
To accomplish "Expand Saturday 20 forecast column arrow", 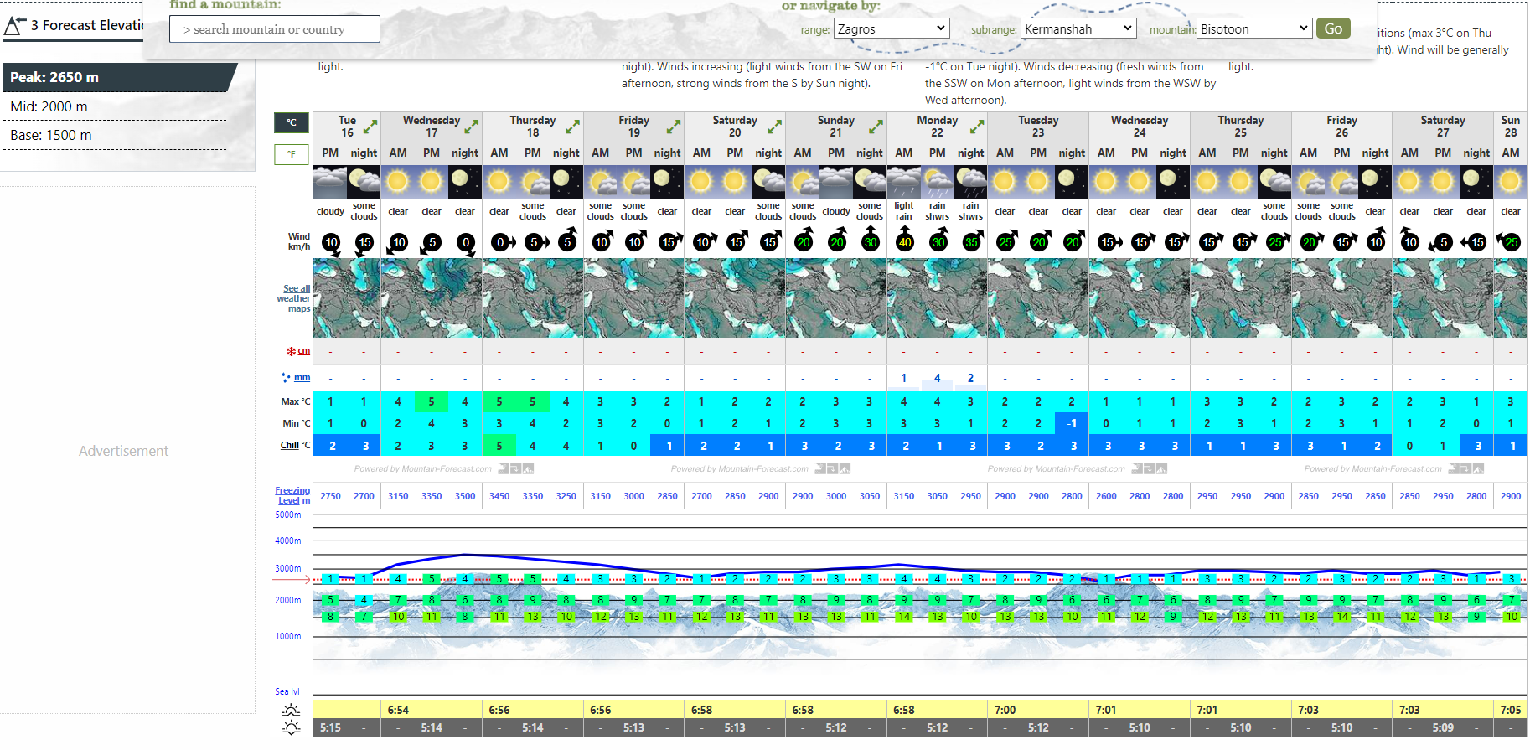I will pyautogui.click(x=775, y=127).
